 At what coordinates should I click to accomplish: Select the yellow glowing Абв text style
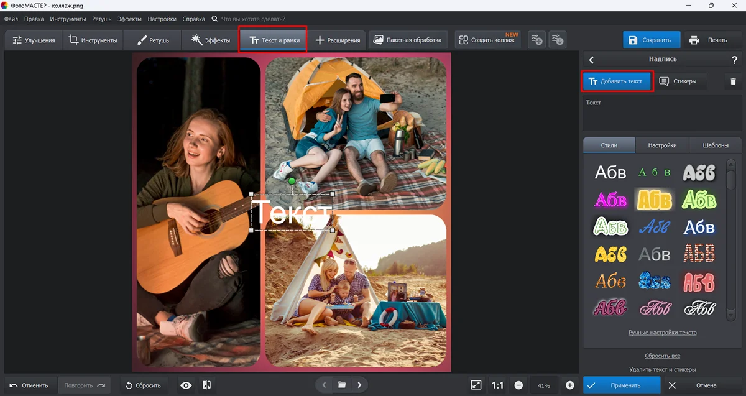pos(655,200)
